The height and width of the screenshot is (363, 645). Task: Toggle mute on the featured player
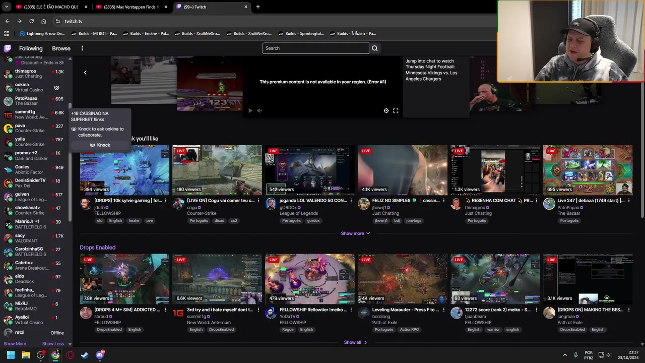(260, 110)
